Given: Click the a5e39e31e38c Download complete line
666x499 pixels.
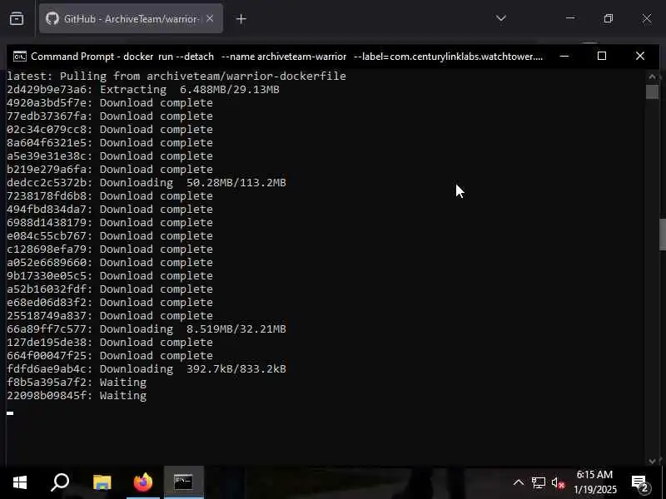Looking at the screenshot, I should point(110,156).
